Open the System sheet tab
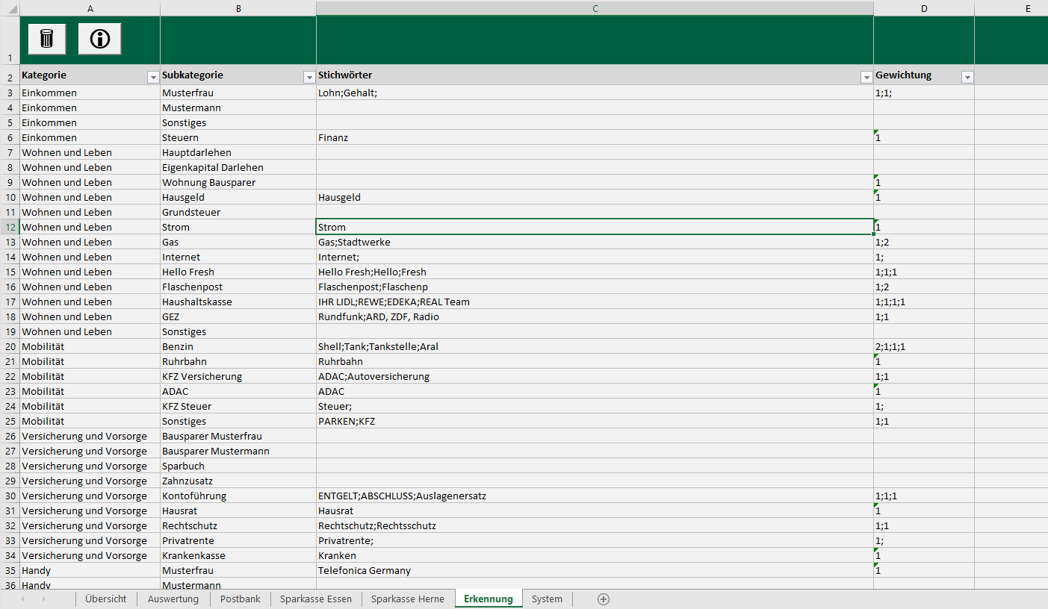 pos(547,599)
